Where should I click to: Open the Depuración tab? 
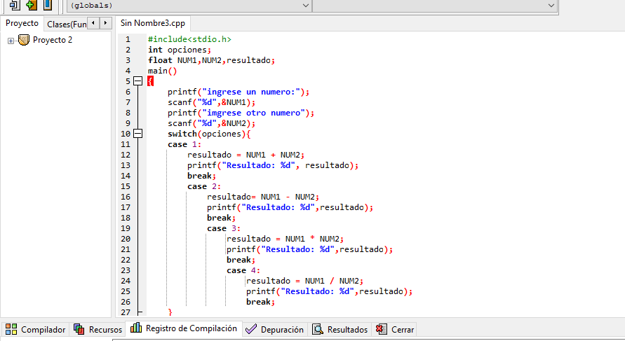[x=275, y=329]
